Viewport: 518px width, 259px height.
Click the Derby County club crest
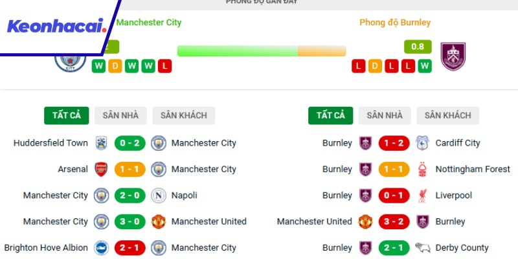point(423,248)
